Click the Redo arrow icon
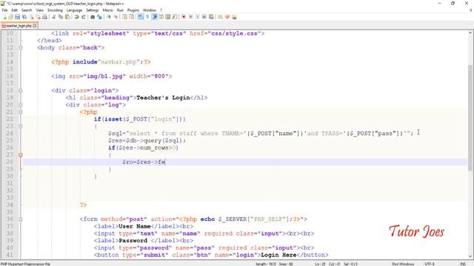Screen dimensions: 474x266 click(x=84, y=17)
